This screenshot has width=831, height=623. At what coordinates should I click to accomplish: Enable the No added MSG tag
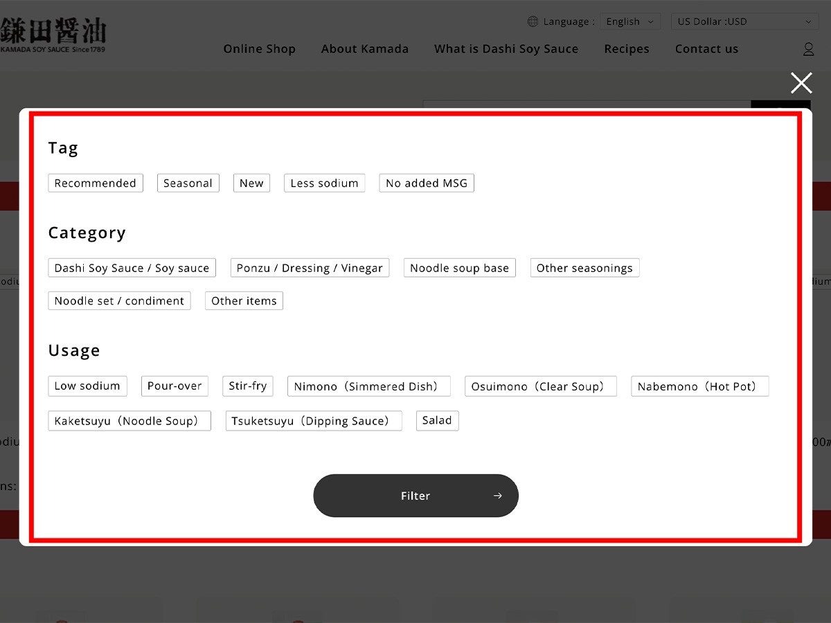[x=427, y=183]
